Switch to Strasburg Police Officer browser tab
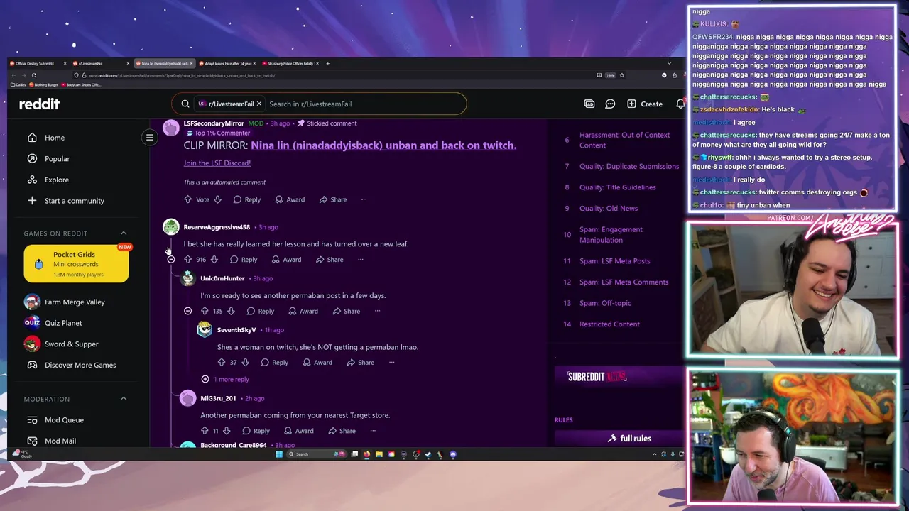The width and height of the screenshot is (909, 511). 291,63
